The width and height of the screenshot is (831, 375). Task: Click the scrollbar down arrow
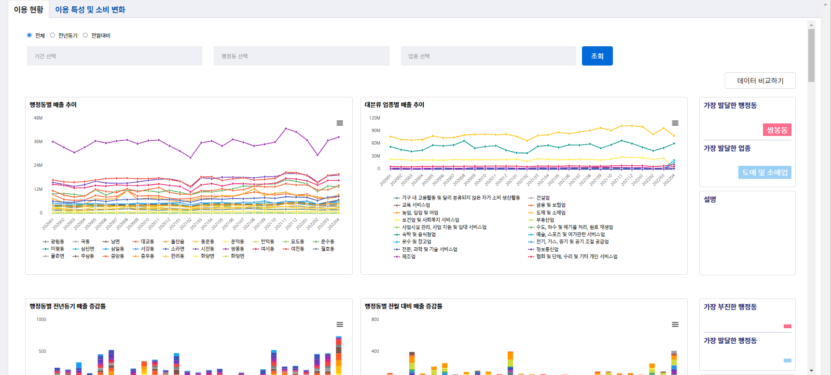click(811, 371)
